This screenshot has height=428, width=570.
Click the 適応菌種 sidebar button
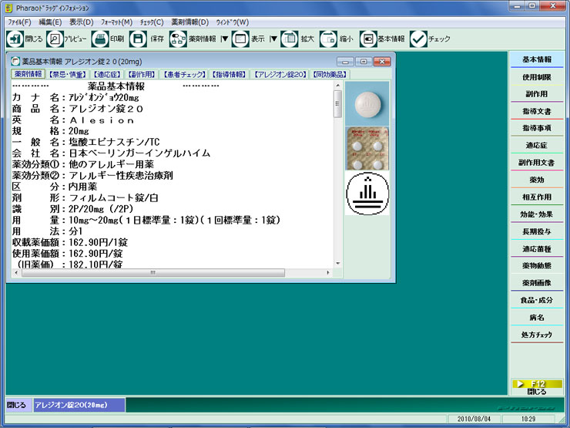pos(537,249)
